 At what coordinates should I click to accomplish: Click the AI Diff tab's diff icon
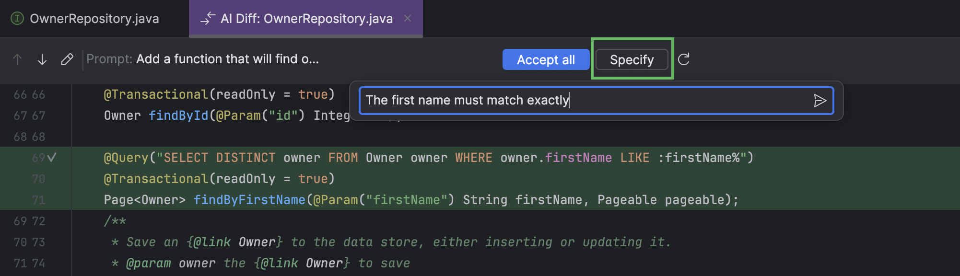208,19
